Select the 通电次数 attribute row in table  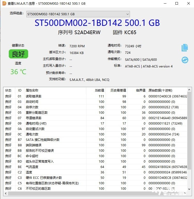coord(95,134)
